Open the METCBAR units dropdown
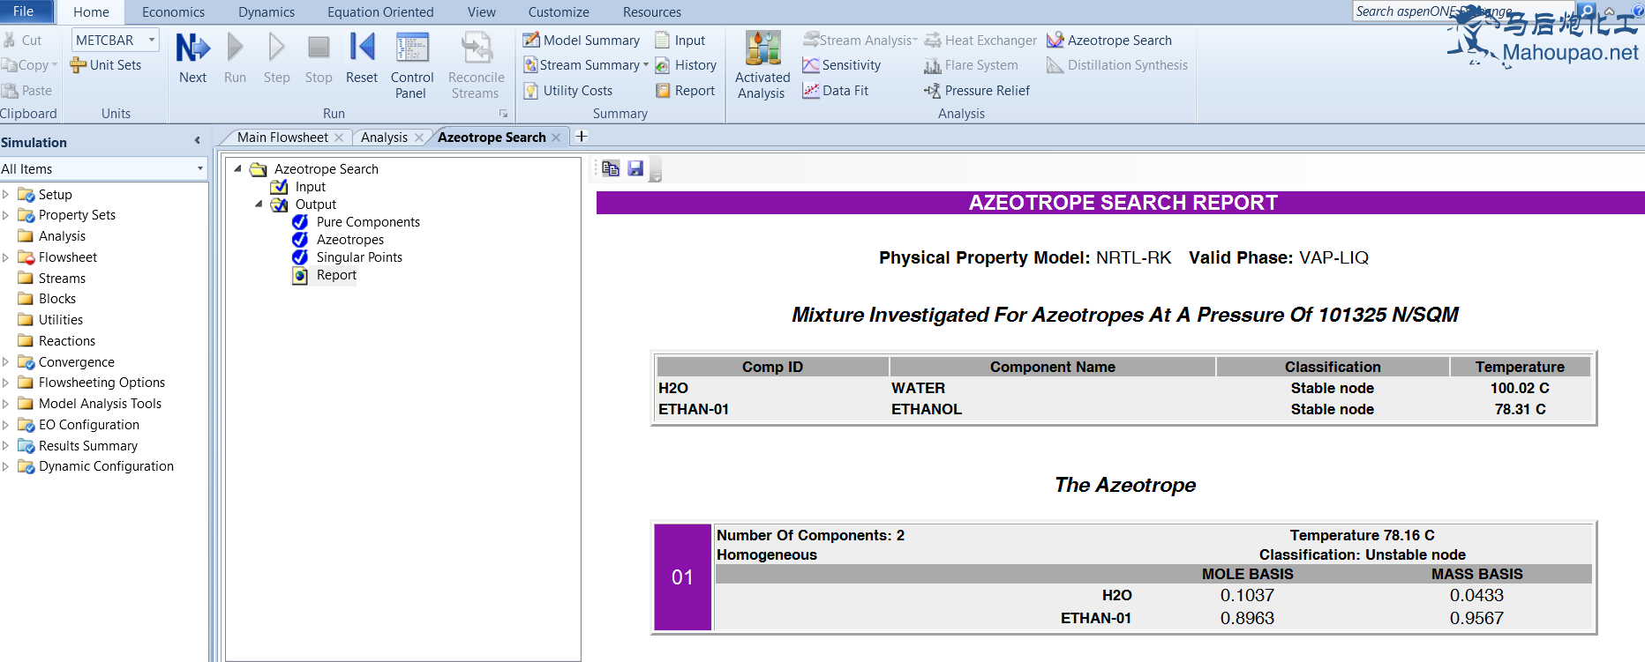The width and height of the screenshot is (1645, 662). pos(152,41)
